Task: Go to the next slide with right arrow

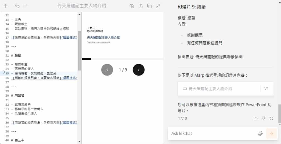Action: tap(139, 70)
